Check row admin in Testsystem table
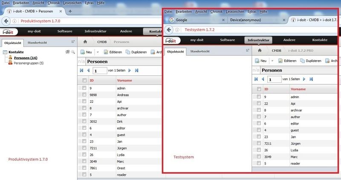Screen dimensions: 341x180 point(259,97)
